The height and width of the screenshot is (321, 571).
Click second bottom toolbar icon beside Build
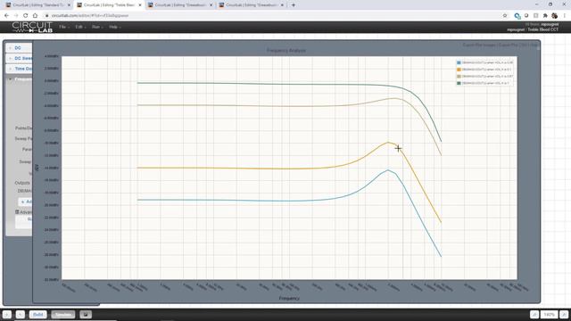tap(21, 315)
